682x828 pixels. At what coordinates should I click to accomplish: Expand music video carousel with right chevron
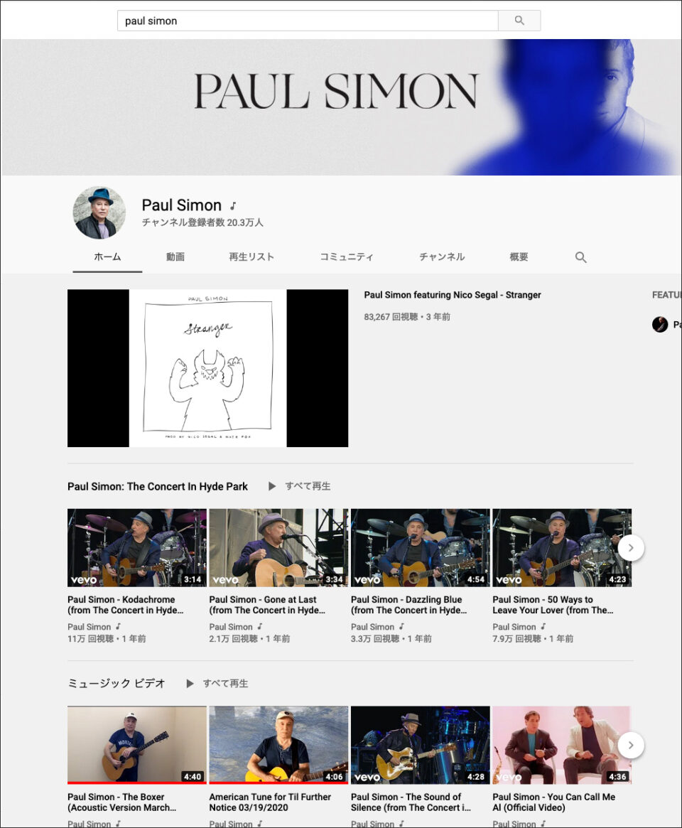coord(631,745)
